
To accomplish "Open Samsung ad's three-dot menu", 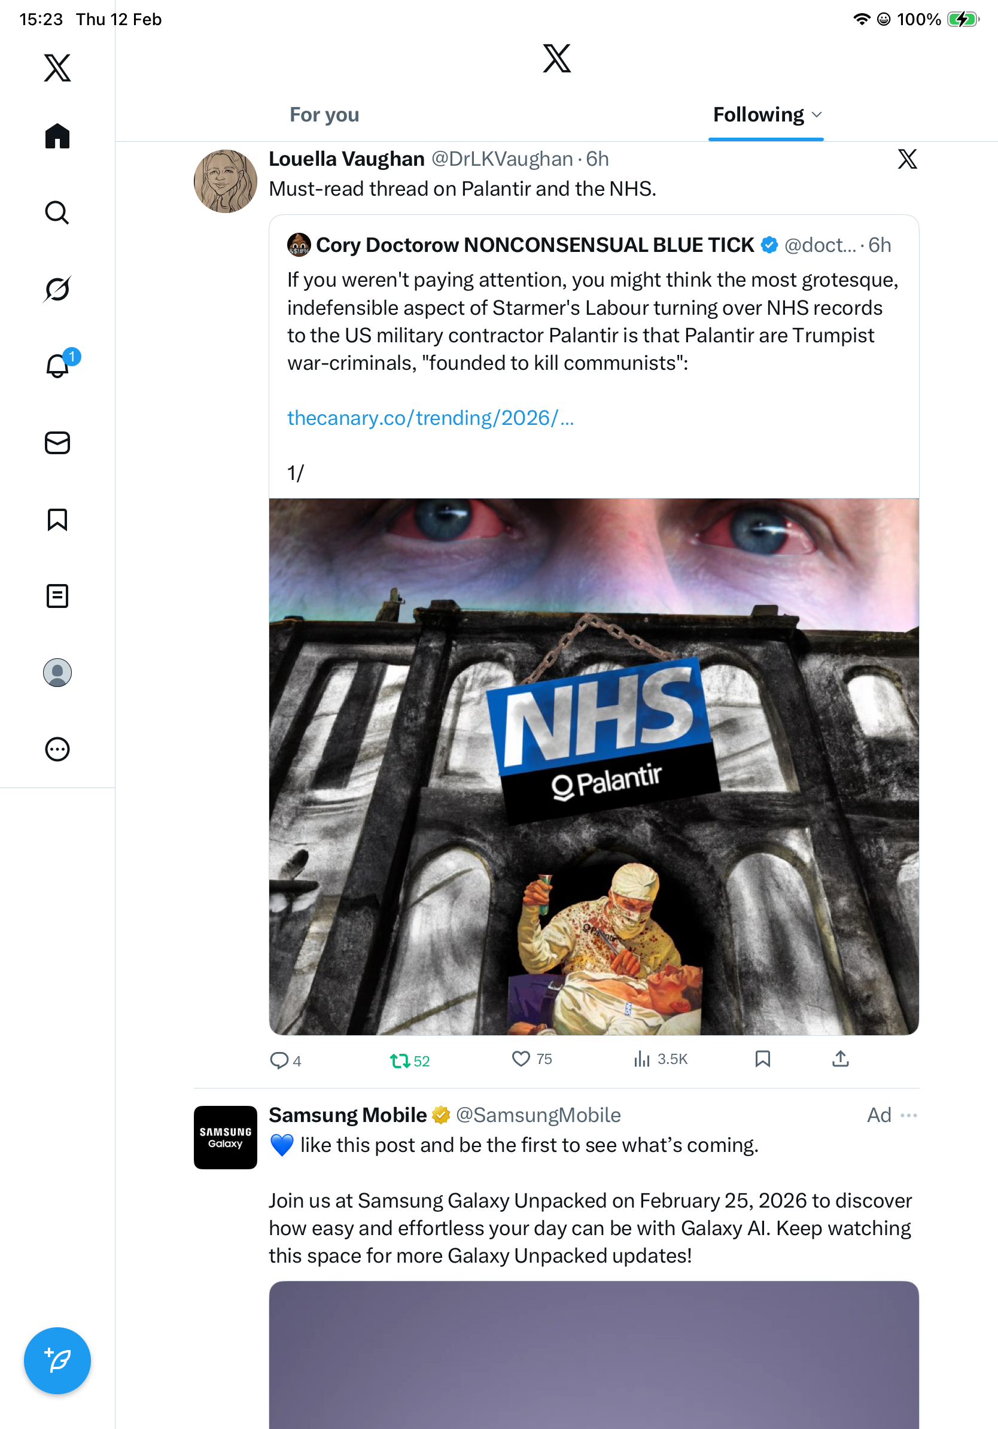I will click(908, 1115).
